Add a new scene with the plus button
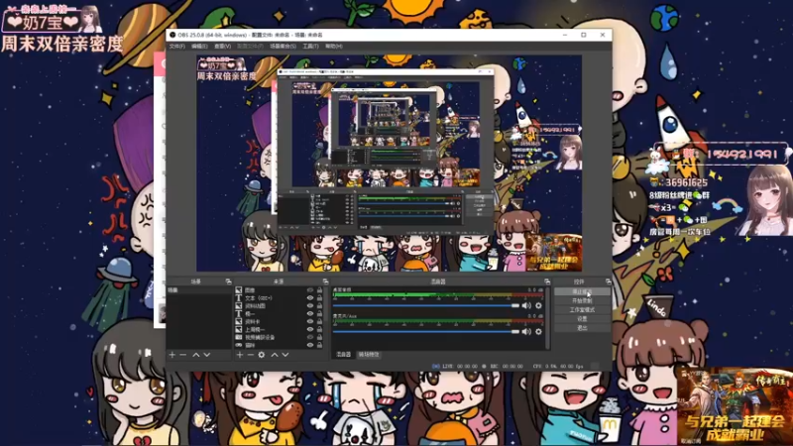This screenshot has width=793, height=446. tap(171, 355)
